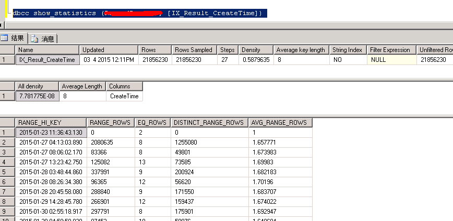Select the DISTINCT_RANGE_ROWS column header
The width and height of the screenshot is (453, 221).
[x=209, y=123]
